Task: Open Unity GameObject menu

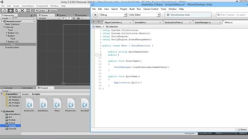Action: point(28,6)
